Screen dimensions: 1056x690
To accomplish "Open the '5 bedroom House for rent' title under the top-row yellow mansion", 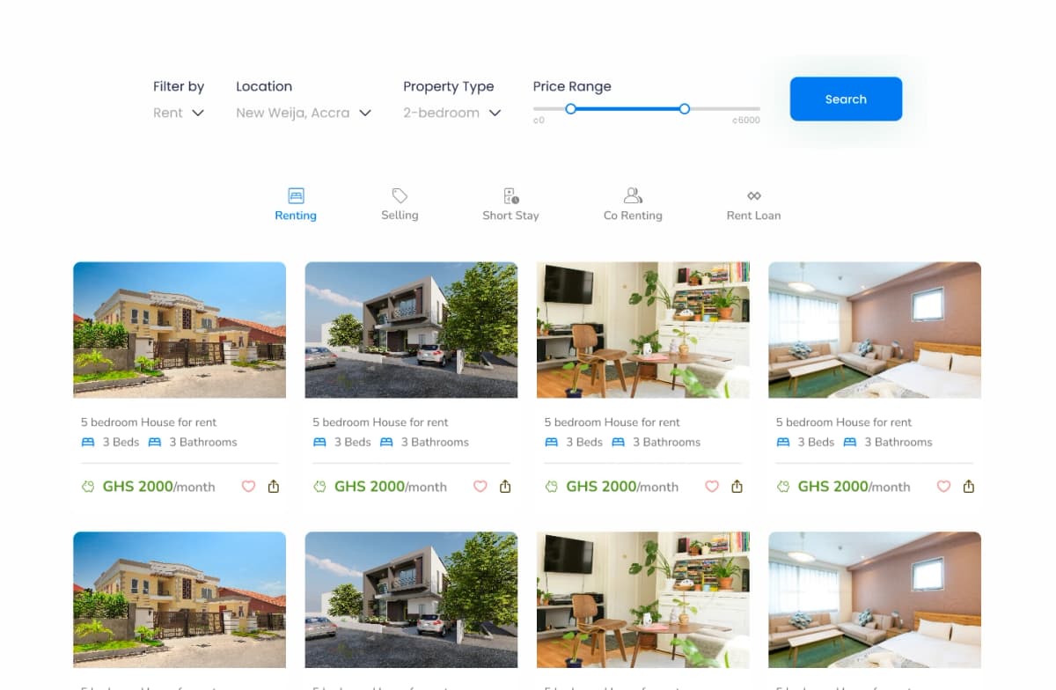I will pyautogui.click(x=149, y=422).
